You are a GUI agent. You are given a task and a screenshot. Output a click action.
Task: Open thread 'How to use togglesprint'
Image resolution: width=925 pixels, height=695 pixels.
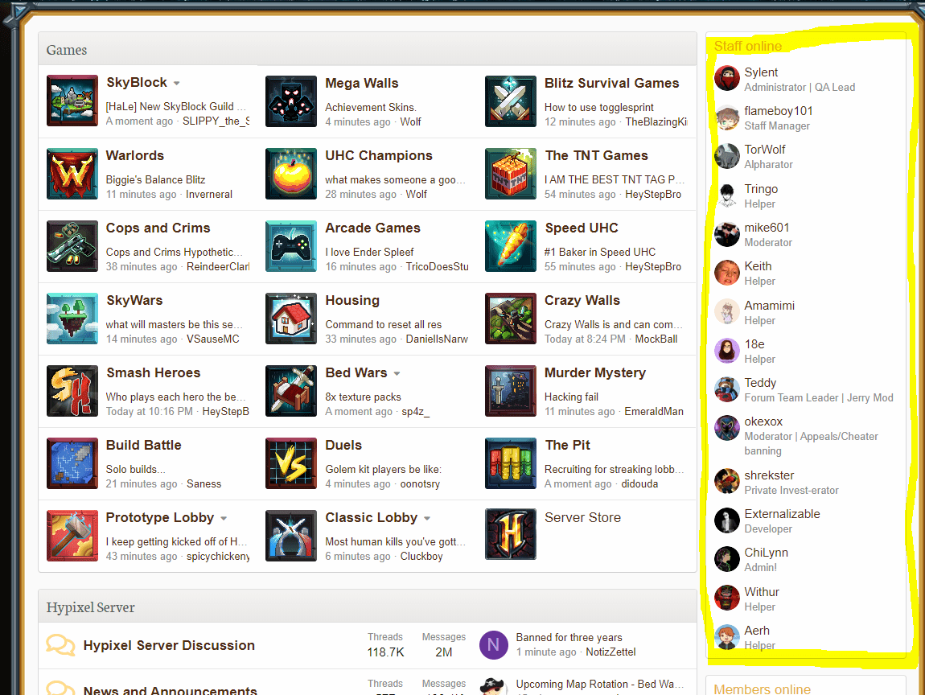tap(598, 107)
